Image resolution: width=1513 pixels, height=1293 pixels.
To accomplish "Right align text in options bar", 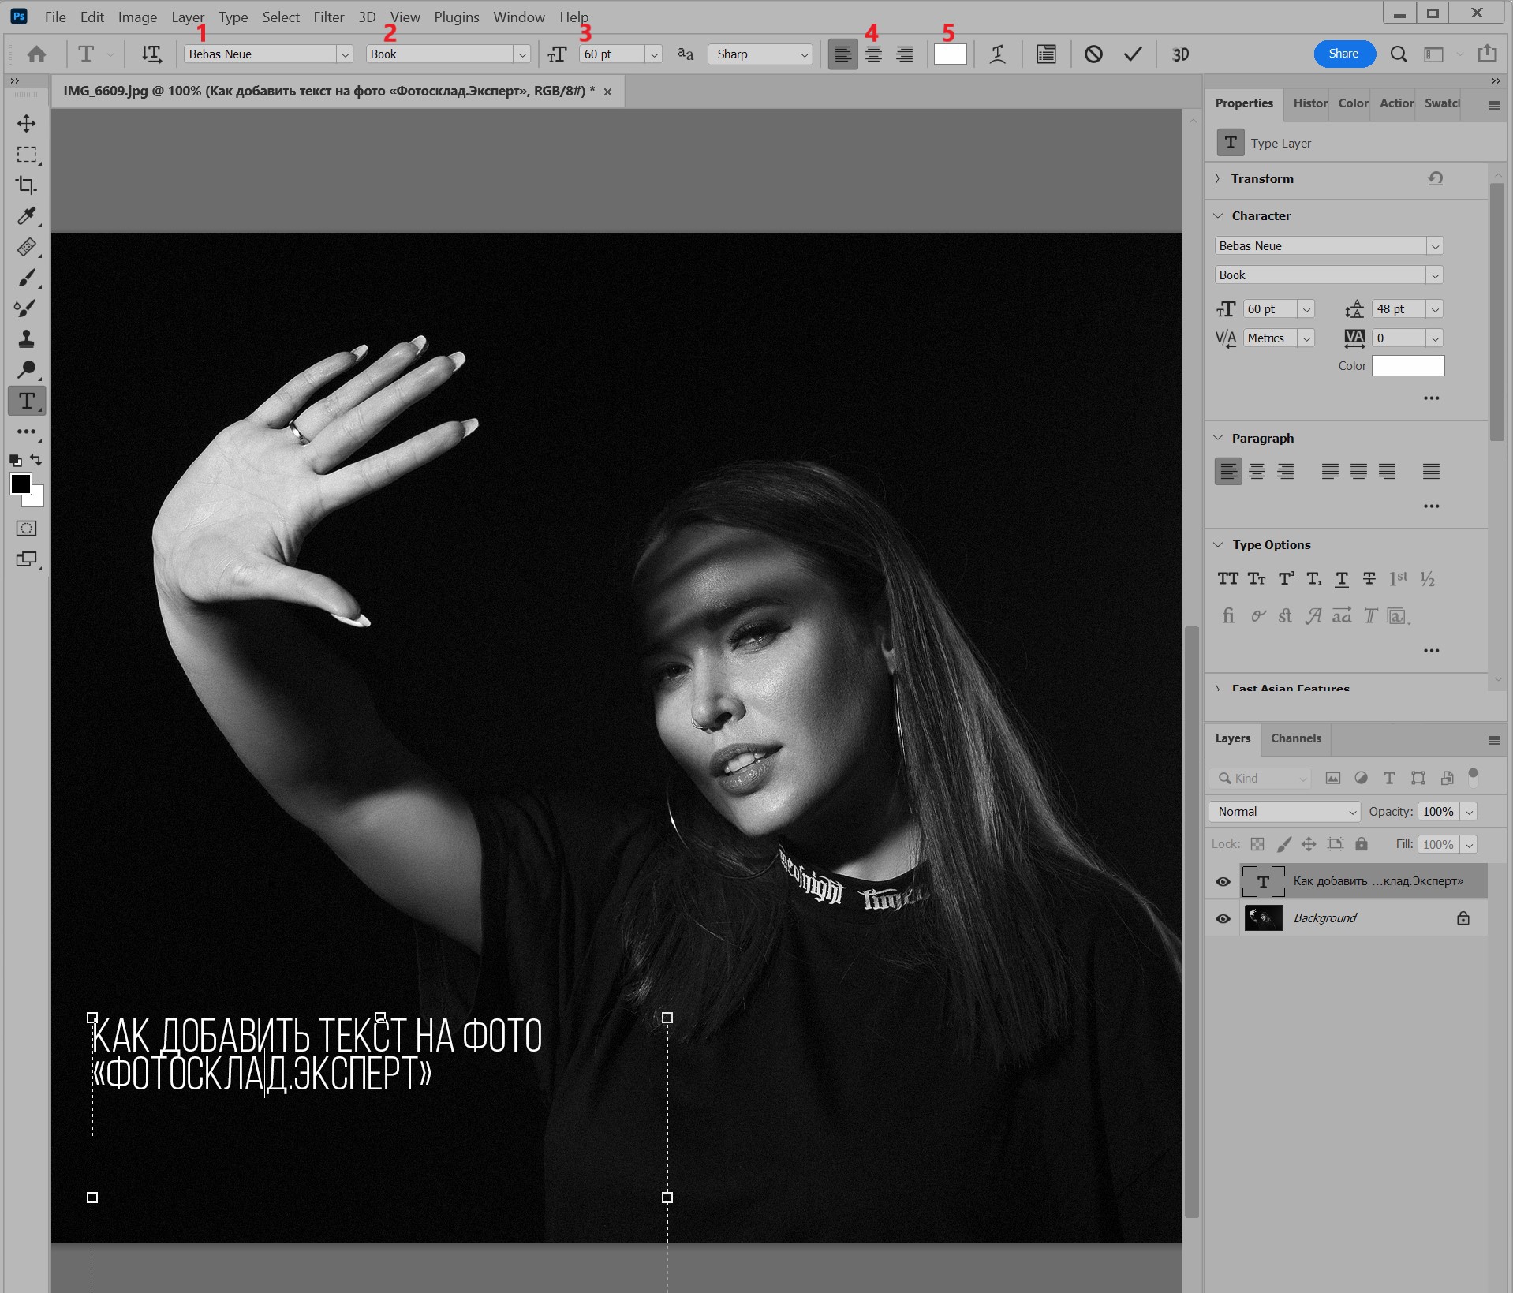I will pos(904,54).
